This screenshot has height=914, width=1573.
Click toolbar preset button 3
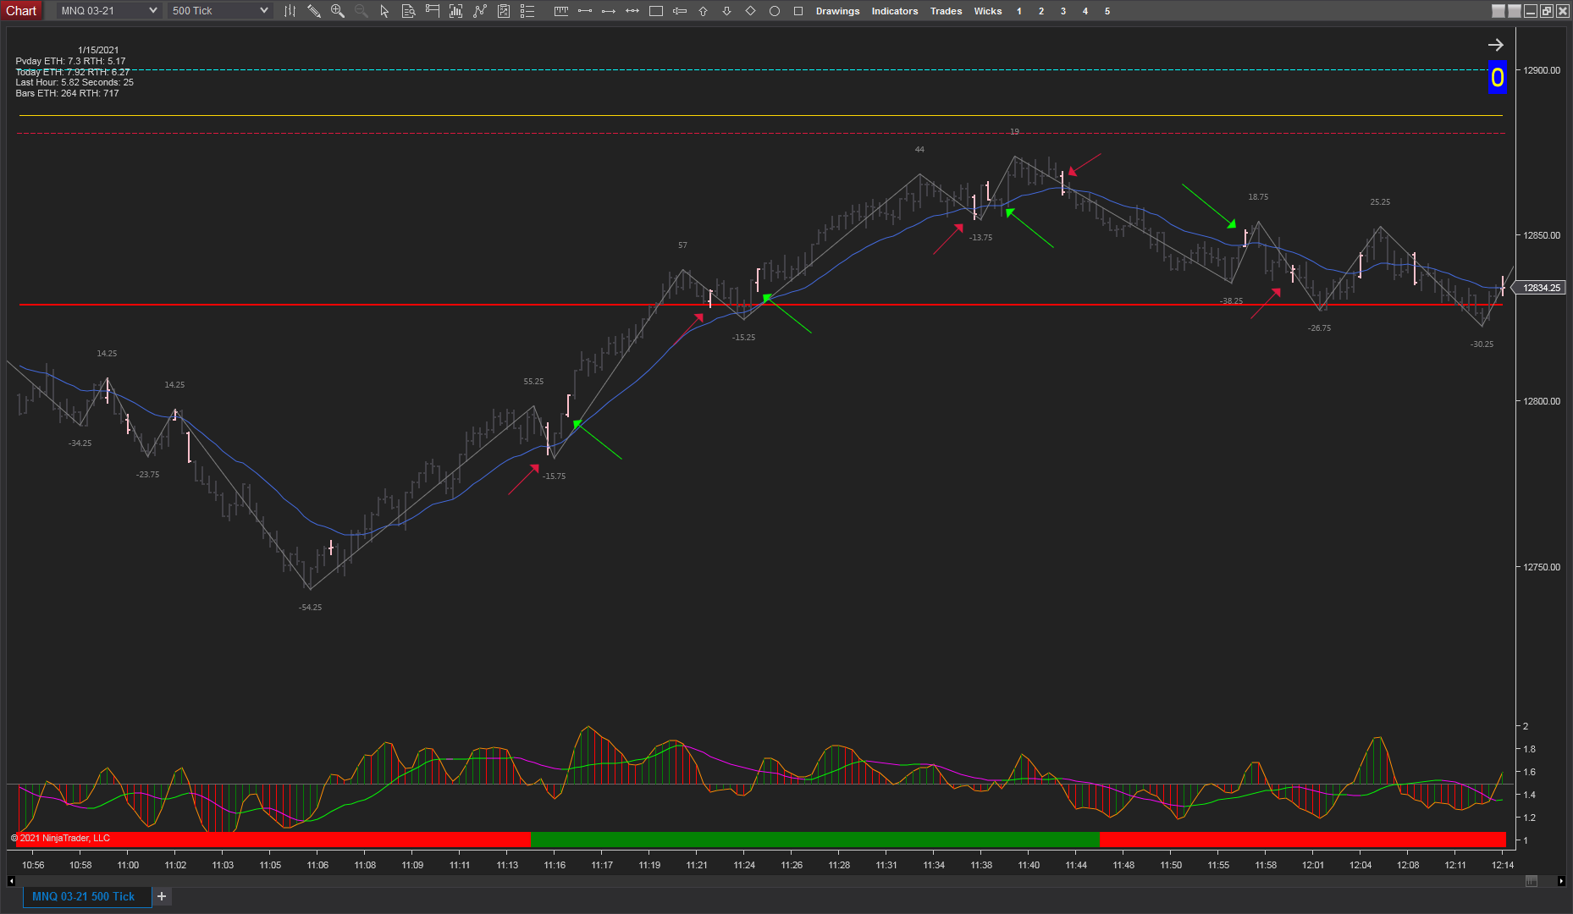(x=1063, y=11)
